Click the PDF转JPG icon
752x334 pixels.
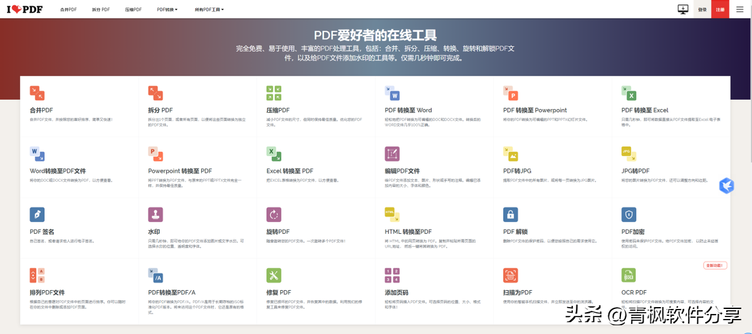[x=511, y=154]
